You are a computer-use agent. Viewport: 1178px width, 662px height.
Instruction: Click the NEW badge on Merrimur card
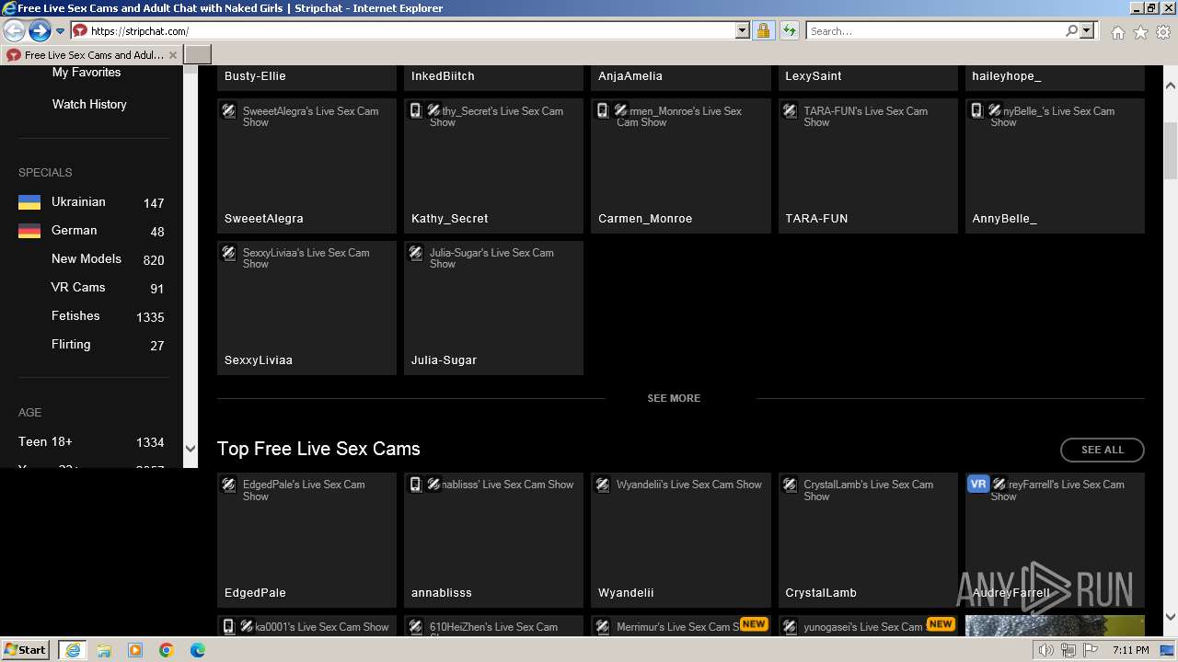(754, 623)
